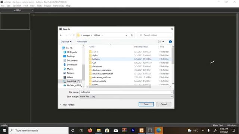Open Windows Start menu
This screenshot has width=239, height=134.
point(4,131)
